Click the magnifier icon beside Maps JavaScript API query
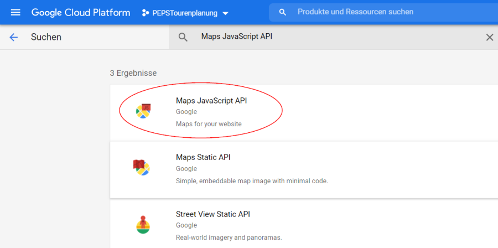The height and width of the screenshot is (248, 498). (x=183, y=37)
